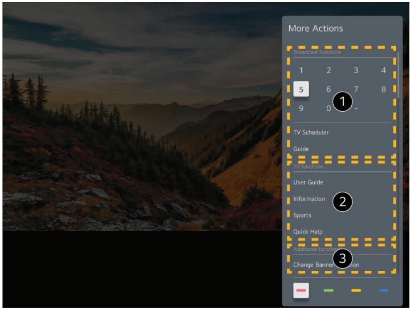Launch Quick Help
410x309 pixels.
click(x=308, y=232)
